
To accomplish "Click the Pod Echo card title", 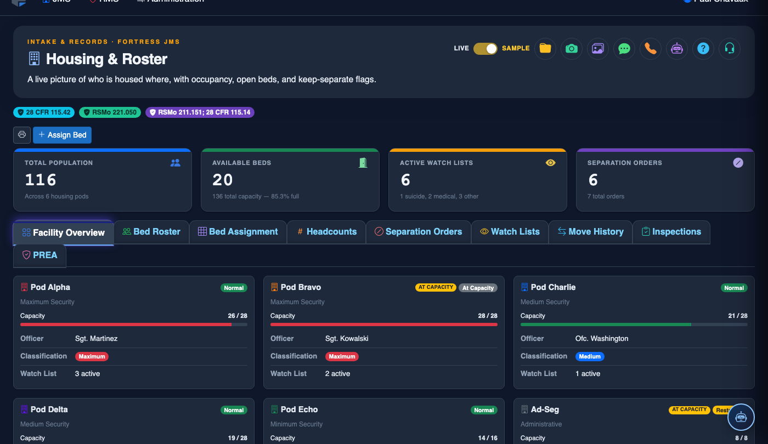I will point(299,409).
